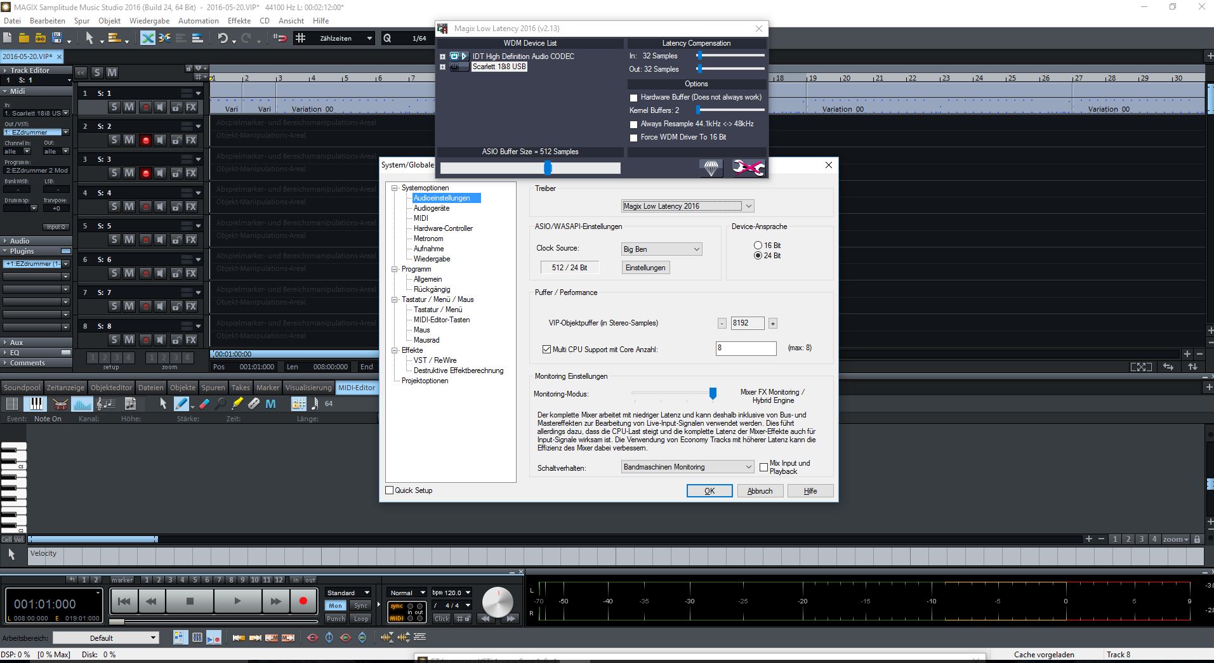
Task: Click OK in the System options dialog
Action: [709, 491]
